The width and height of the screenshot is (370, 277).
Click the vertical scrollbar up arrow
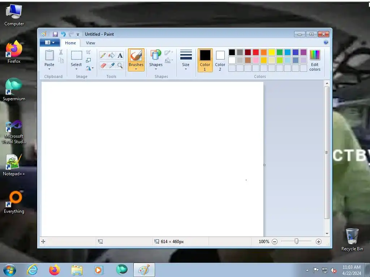(x=327, y=83)
